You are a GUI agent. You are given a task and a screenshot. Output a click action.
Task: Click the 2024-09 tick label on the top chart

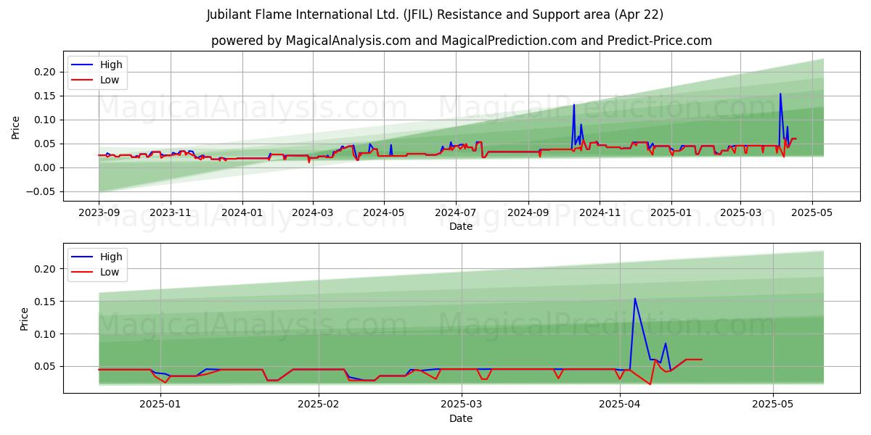coord(528,212)
